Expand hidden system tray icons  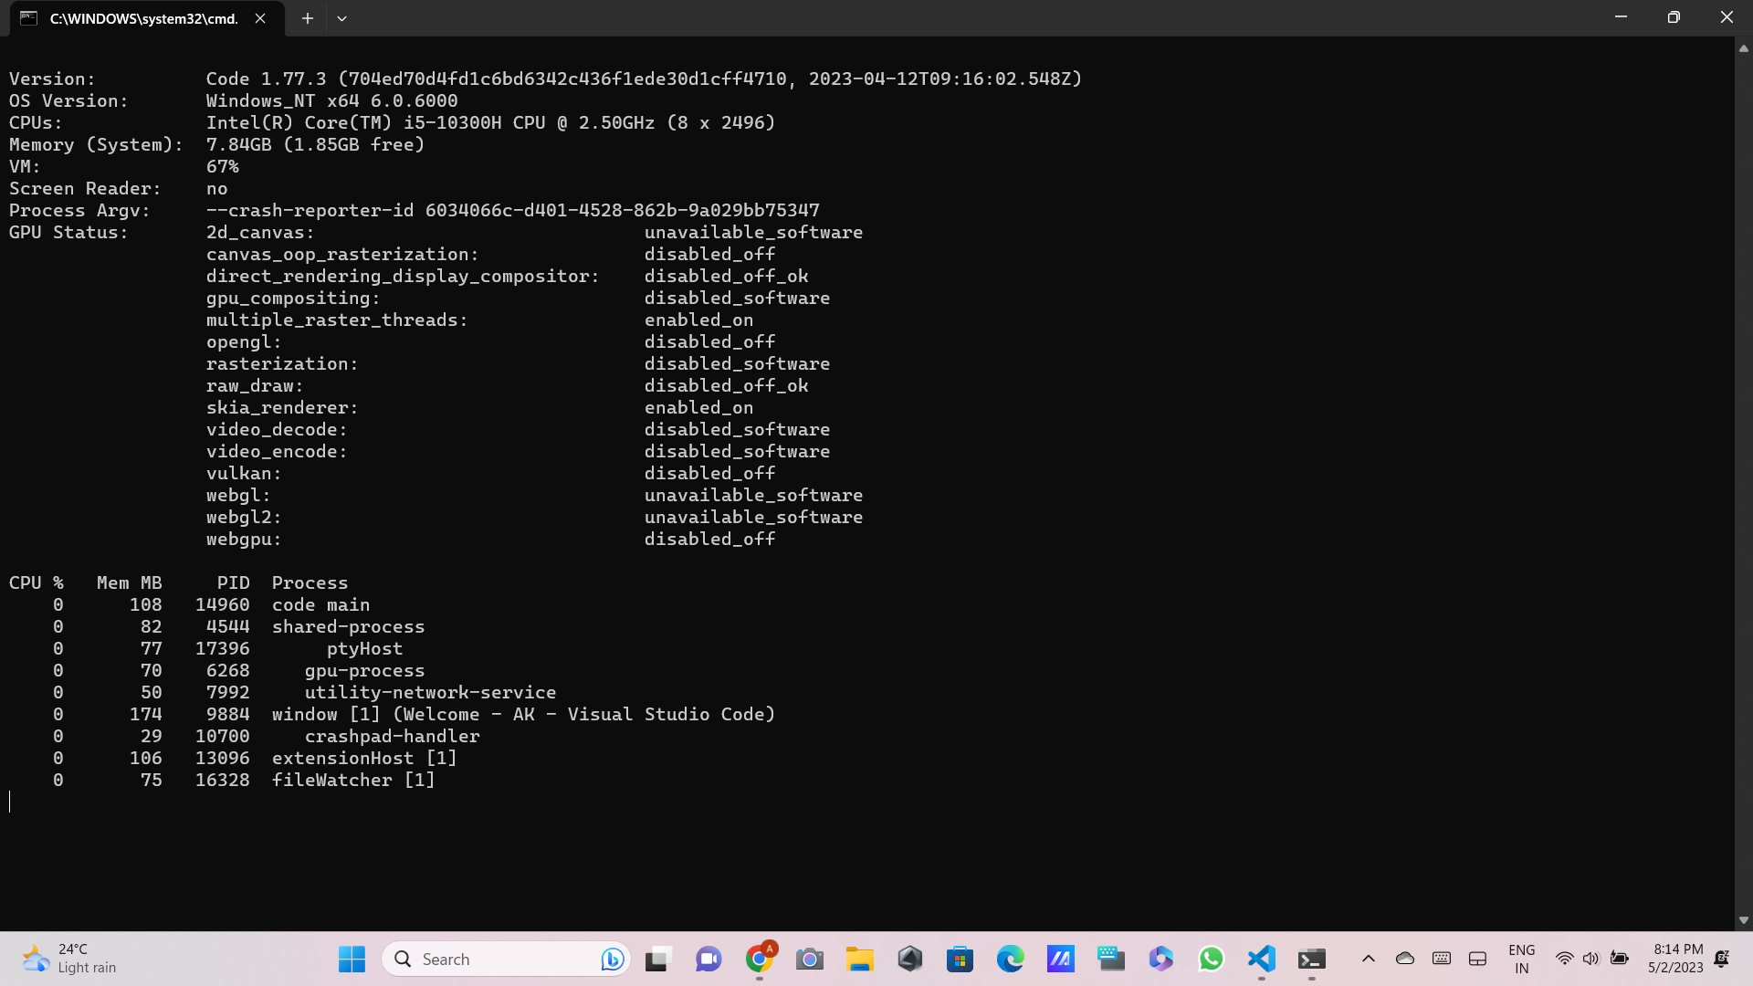pyautogui.click(x=1369, y=959)
